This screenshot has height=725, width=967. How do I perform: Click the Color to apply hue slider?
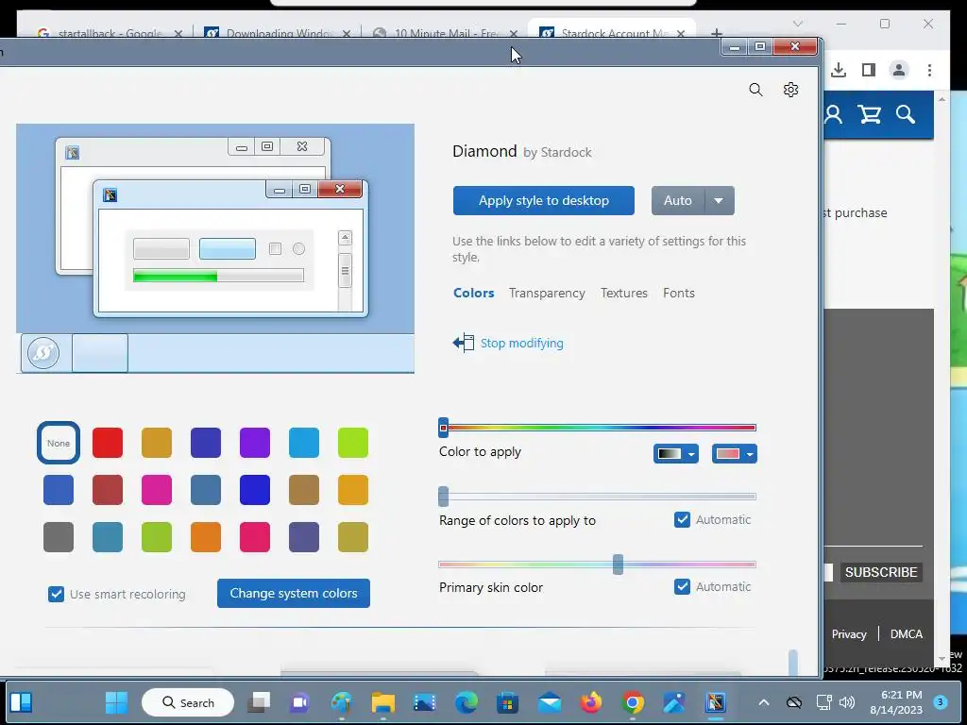599,428
